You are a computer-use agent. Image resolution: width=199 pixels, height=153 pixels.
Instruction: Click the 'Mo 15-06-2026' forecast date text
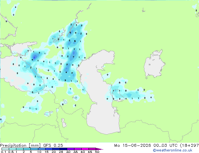click(132, 146)
